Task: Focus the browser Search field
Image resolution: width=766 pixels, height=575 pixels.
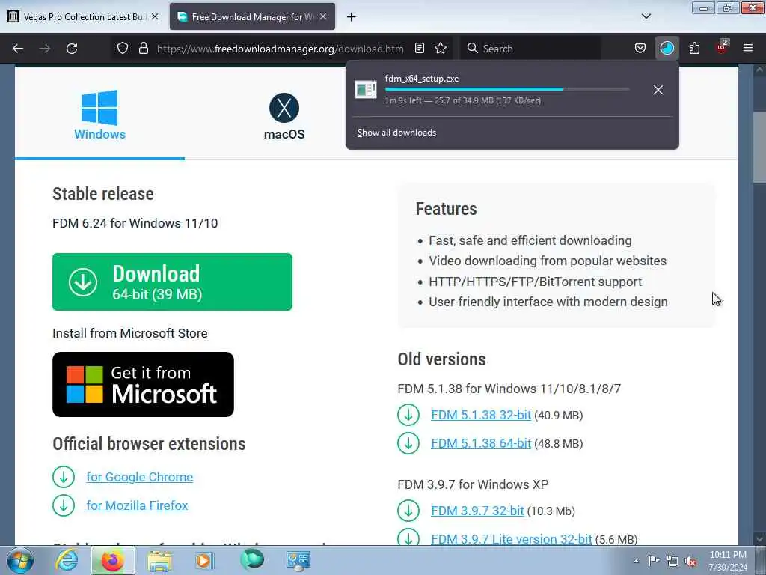Action: click(530, 49)
